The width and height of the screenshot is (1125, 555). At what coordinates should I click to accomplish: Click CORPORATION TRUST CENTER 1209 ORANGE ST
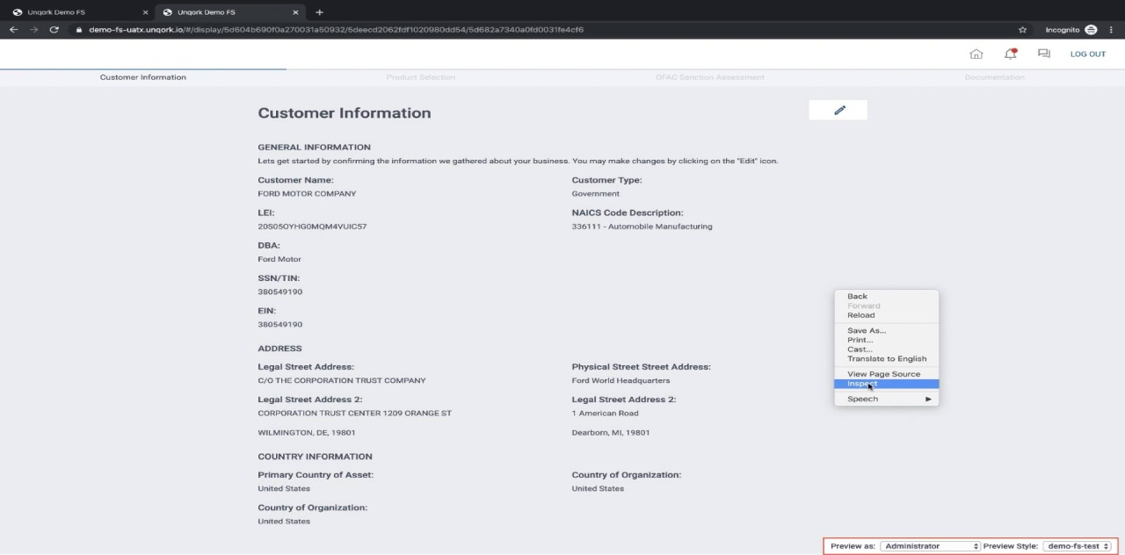click(x=354, y=413)
